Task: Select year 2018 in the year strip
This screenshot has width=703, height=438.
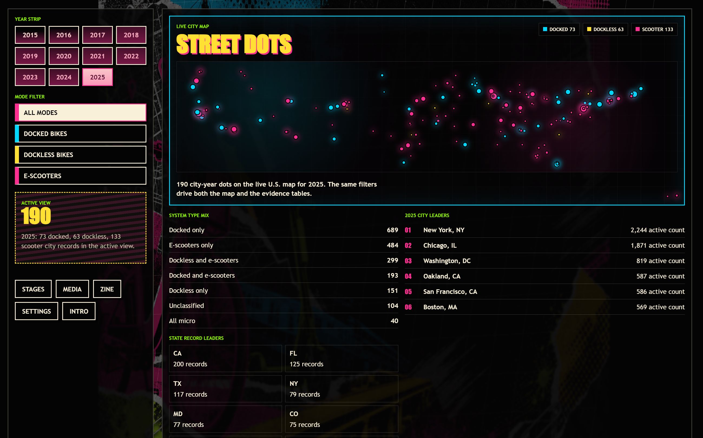Action: tap(131, 35)
